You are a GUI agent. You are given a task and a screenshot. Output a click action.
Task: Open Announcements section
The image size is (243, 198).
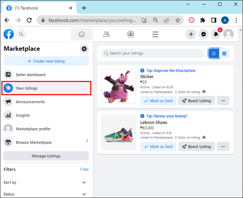pyautogui.click(x=46, y=102)
